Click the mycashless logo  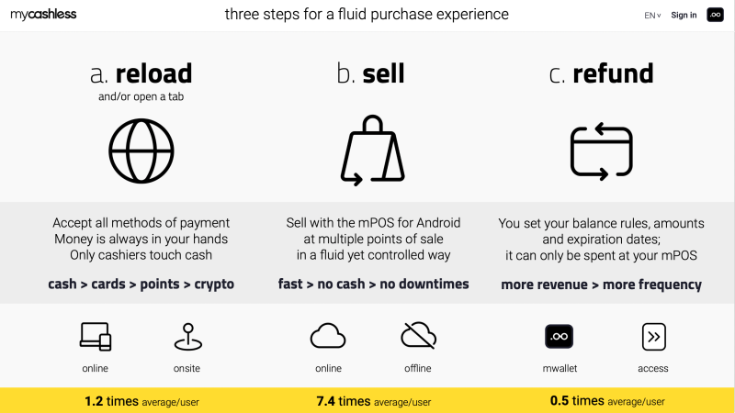43,15
